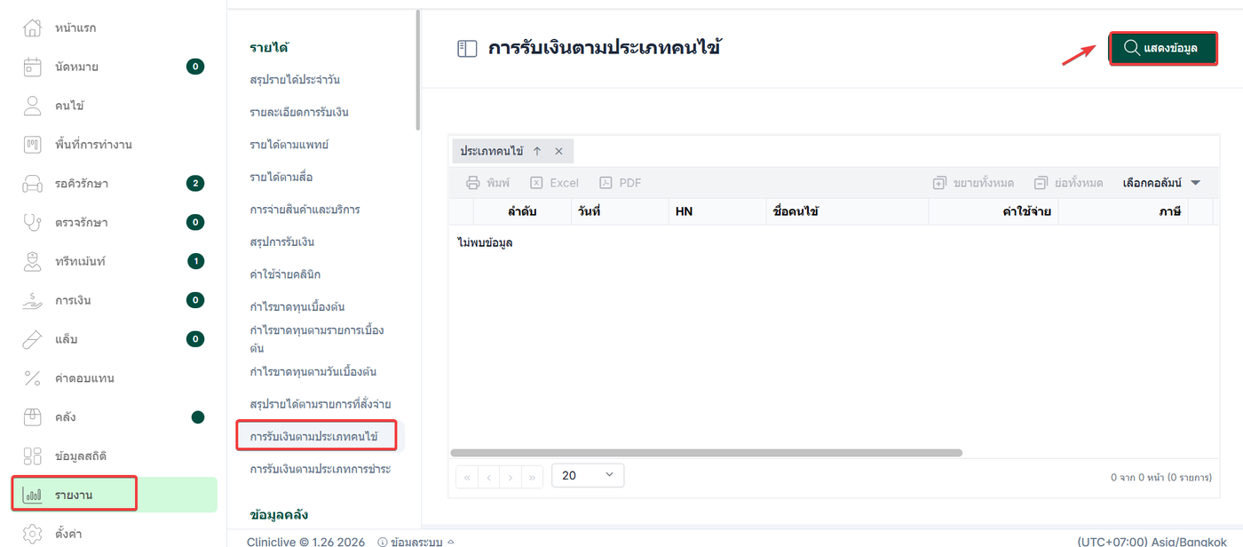Open รายละเอียดการรับเงิน report
The image size is (1243, 547).
(299, 112)
